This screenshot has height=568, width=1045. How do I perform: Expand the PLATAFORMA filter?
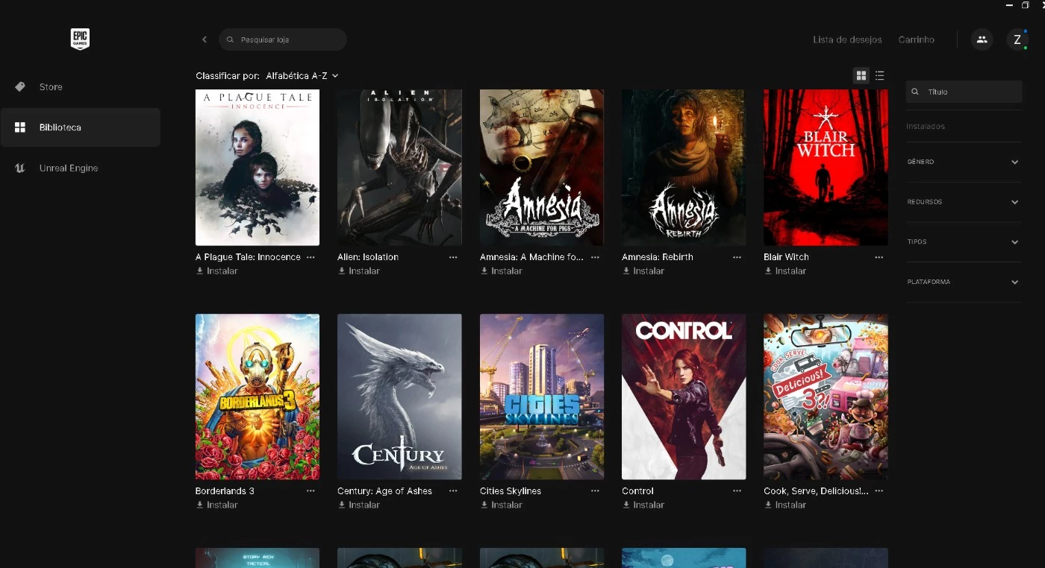tap(963, 282)
